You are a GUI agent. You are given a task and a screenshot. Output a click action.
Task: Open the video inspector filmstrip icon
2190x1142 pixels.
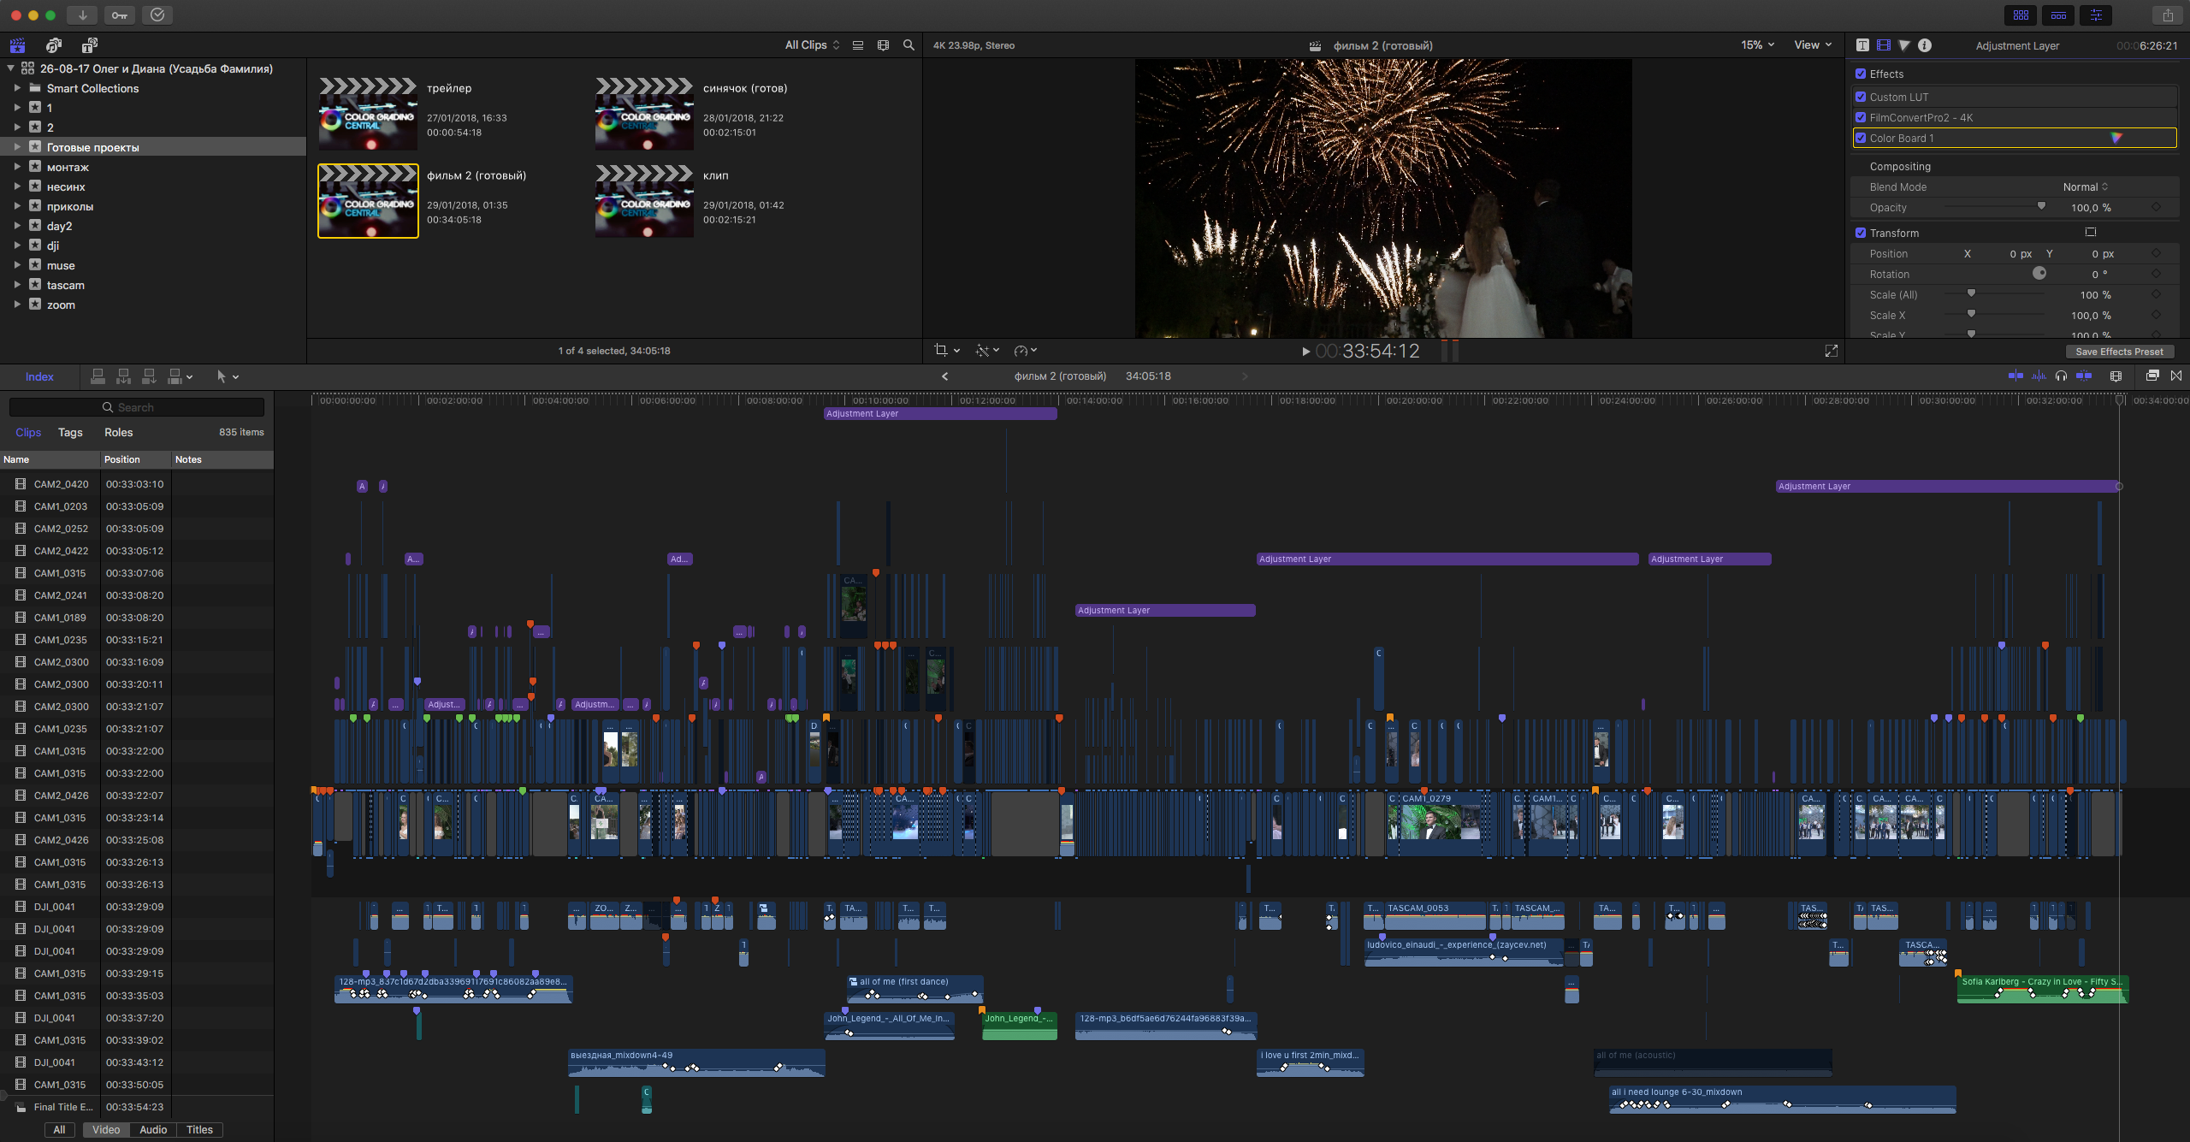(1883, 45)
